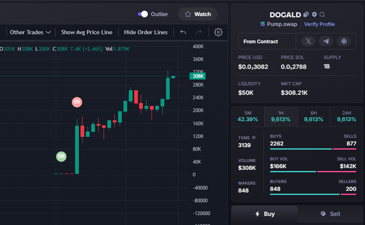Click Hide Order Lines
The width and height of the screenshot is (365, 225).
click(146, 32)
